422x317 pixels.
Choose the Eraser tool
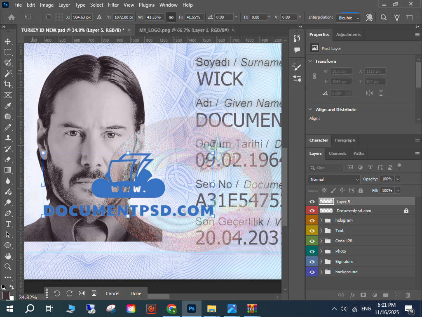(8, 159)
